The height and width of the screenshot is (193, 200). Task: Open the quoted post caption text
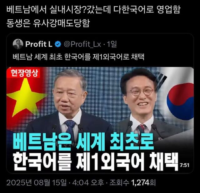pos(78,57)
